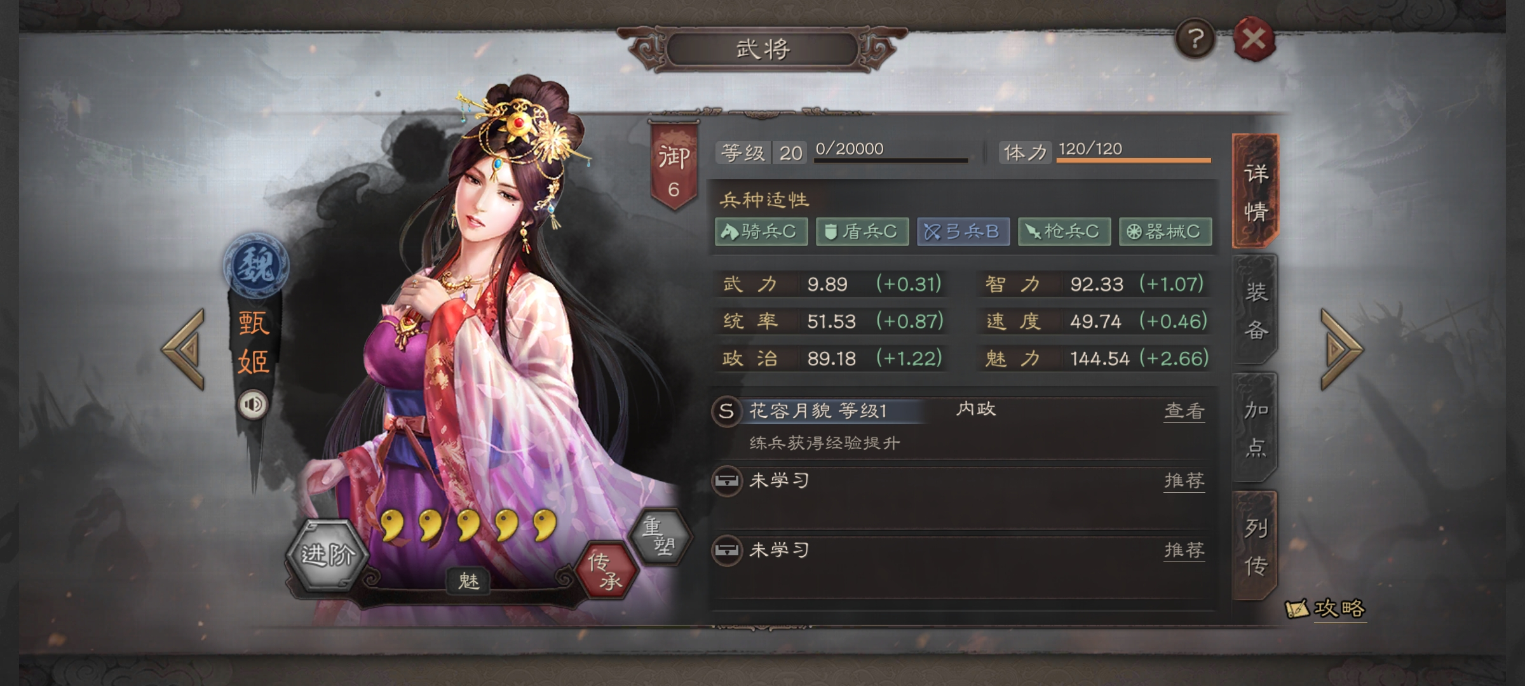Viewport: 1525px width, 686px height.
Task: Select the second empty skill slot icon
Action: [726, 550]
